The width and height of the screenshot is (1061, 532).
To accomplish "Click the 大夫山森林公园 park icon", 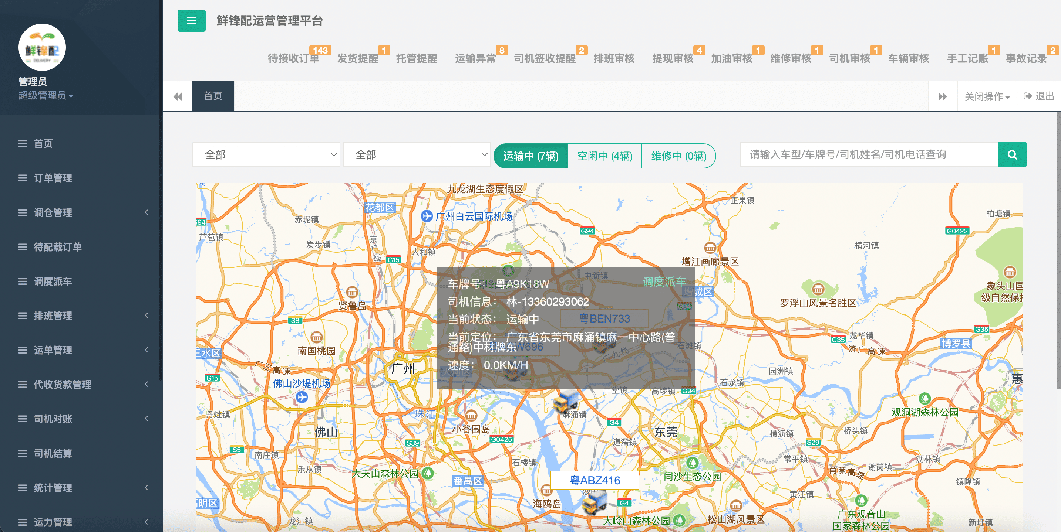I will point(428,473).
